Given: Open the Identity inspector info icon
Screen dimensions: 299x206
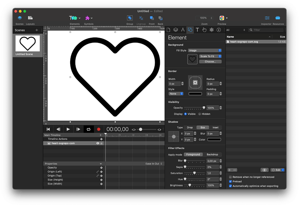Looking at the screenshot, I should (219, 30).
